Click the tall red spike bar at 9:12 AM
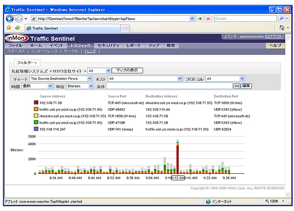 178,159
